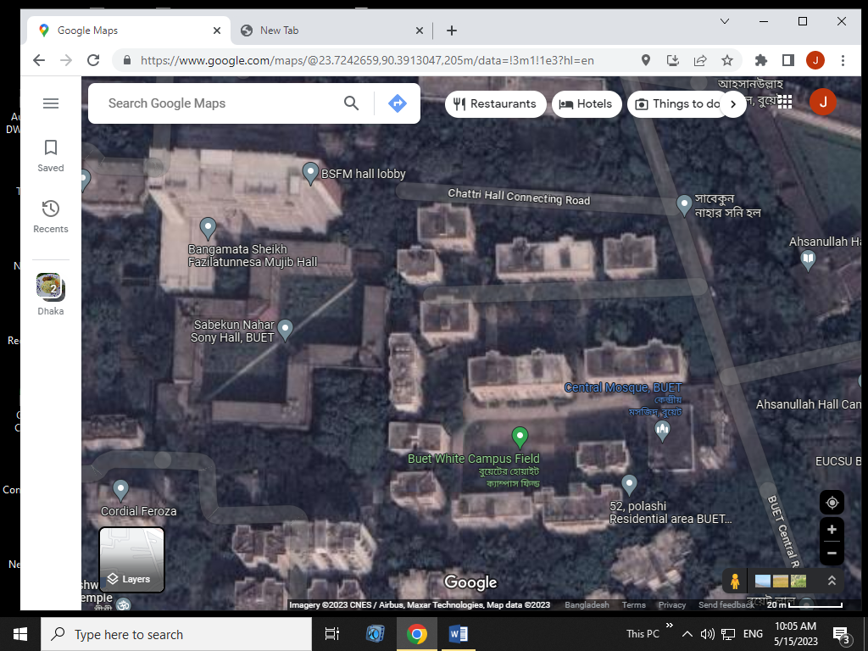
Task: Click the Send feedback link
Action: click(726, 604)
